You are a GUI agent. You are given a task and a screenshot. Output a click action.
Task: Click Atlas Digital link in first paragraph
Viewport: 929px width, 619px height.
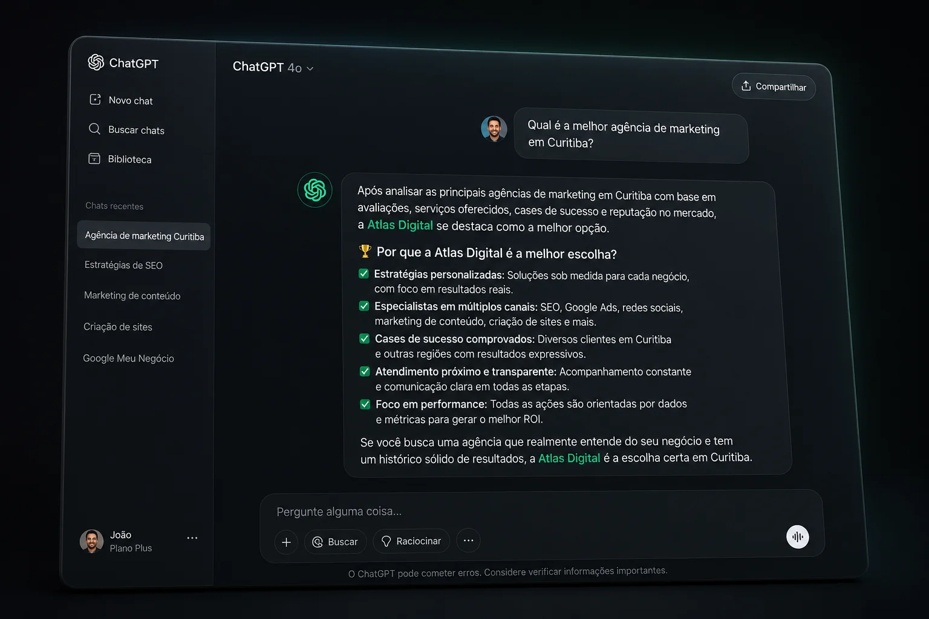400,225
